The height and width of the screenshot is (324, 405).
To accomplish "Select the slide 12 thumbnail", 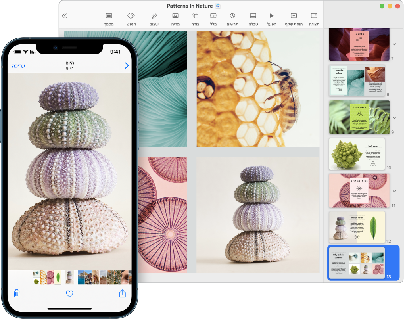I will tap(356, 227).
